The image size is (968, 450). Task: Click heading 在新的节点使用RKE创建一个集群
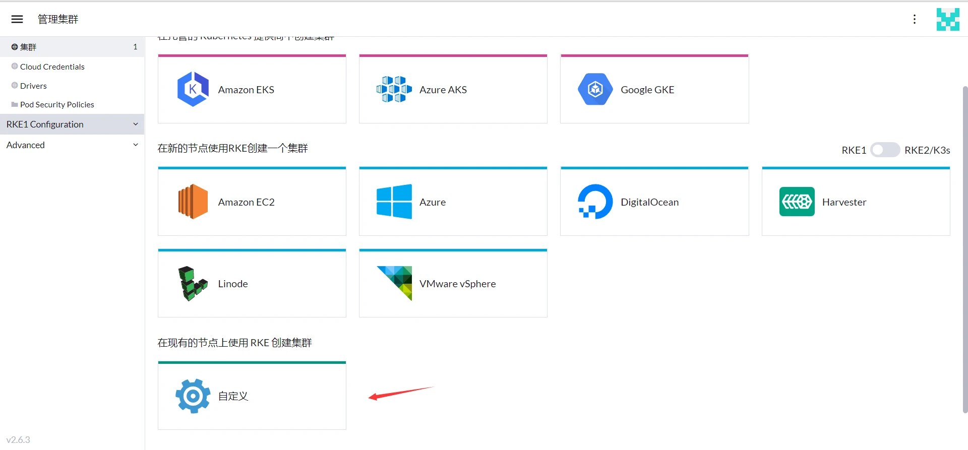232,148
